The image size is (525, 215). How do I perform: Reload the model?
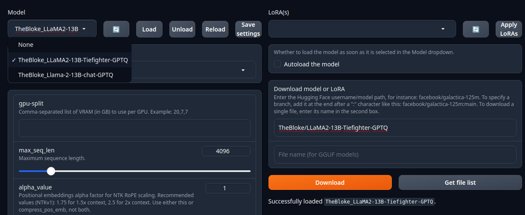tap(215, 29)
